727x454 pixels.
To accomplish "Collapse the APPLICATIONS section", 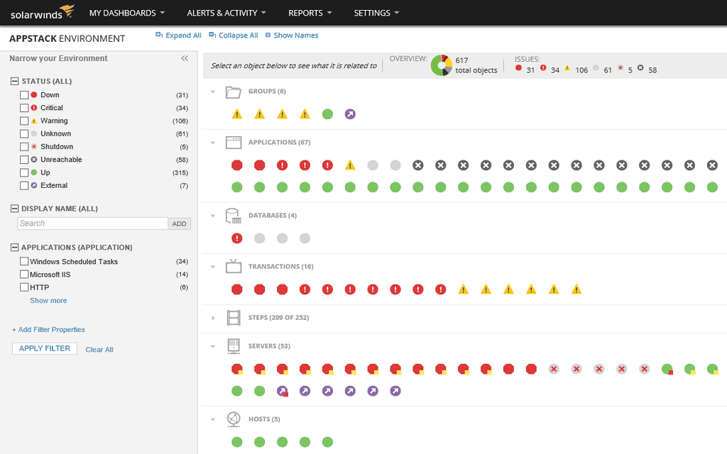I will (x=212, y=142).
